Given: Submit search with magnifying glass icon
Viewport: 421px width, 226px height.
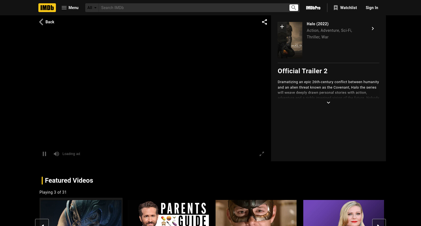Looking at the screenshot, I should (x=294, y=8).
